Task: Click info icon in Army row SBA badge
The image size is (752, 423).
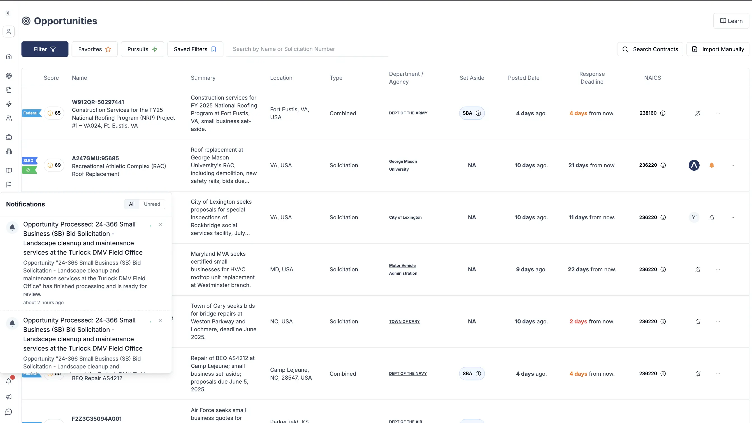Action: pyautogui.click(x=478, y=113)
